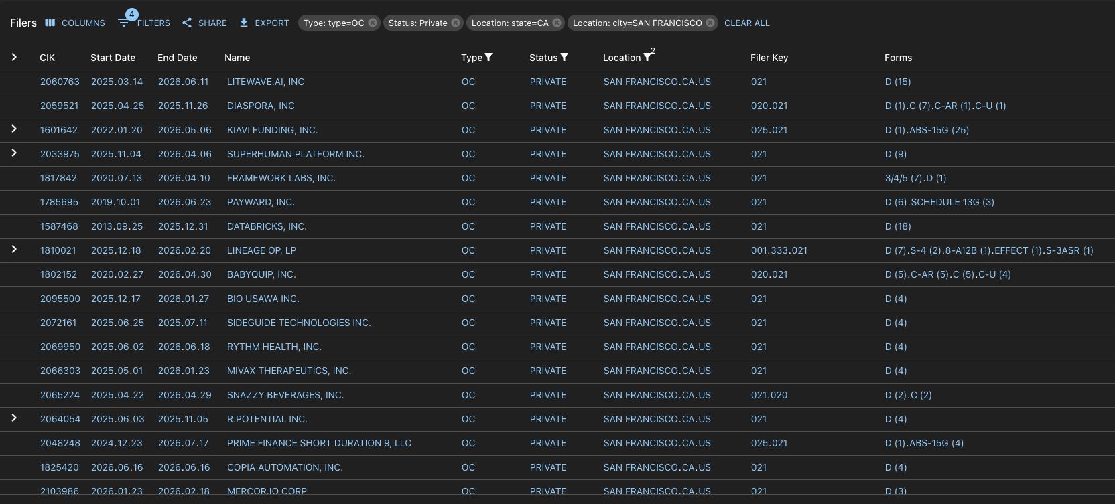Open FRAMEWORK LABS, INC. filer
The width and height of the screenshot is (1115, 504).
tap(281, 178)
